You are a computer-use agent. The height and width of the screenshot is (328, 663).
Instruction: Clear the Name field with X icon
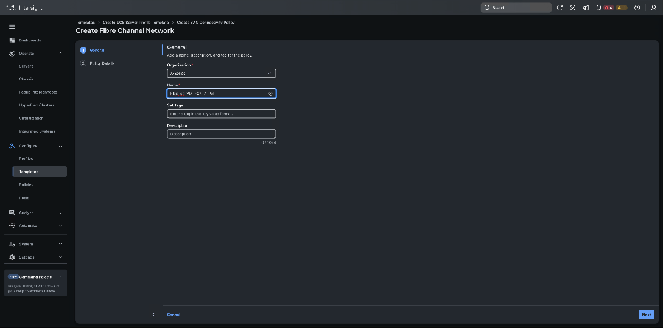(x=270, y=94)
